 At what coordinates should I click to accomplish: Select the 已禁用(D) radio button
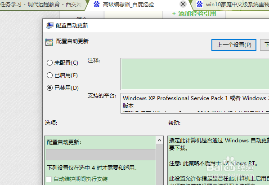[49, 88]
